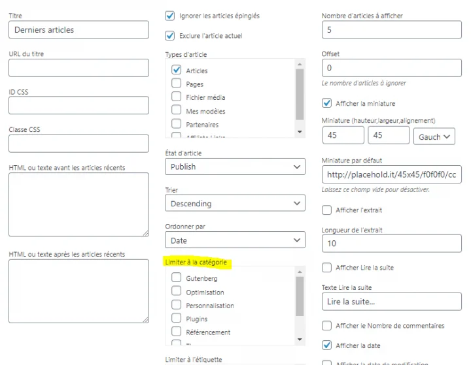This screenshot has height=365, width=471.
Task: Open the thumbnail alignment 'Gauch' dropdown
Action: click(434, 136)
